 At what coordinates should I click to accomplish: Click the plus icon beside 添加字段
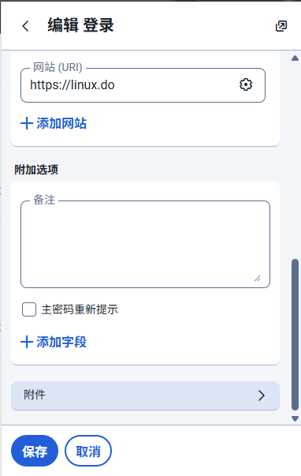pos(27,342)
